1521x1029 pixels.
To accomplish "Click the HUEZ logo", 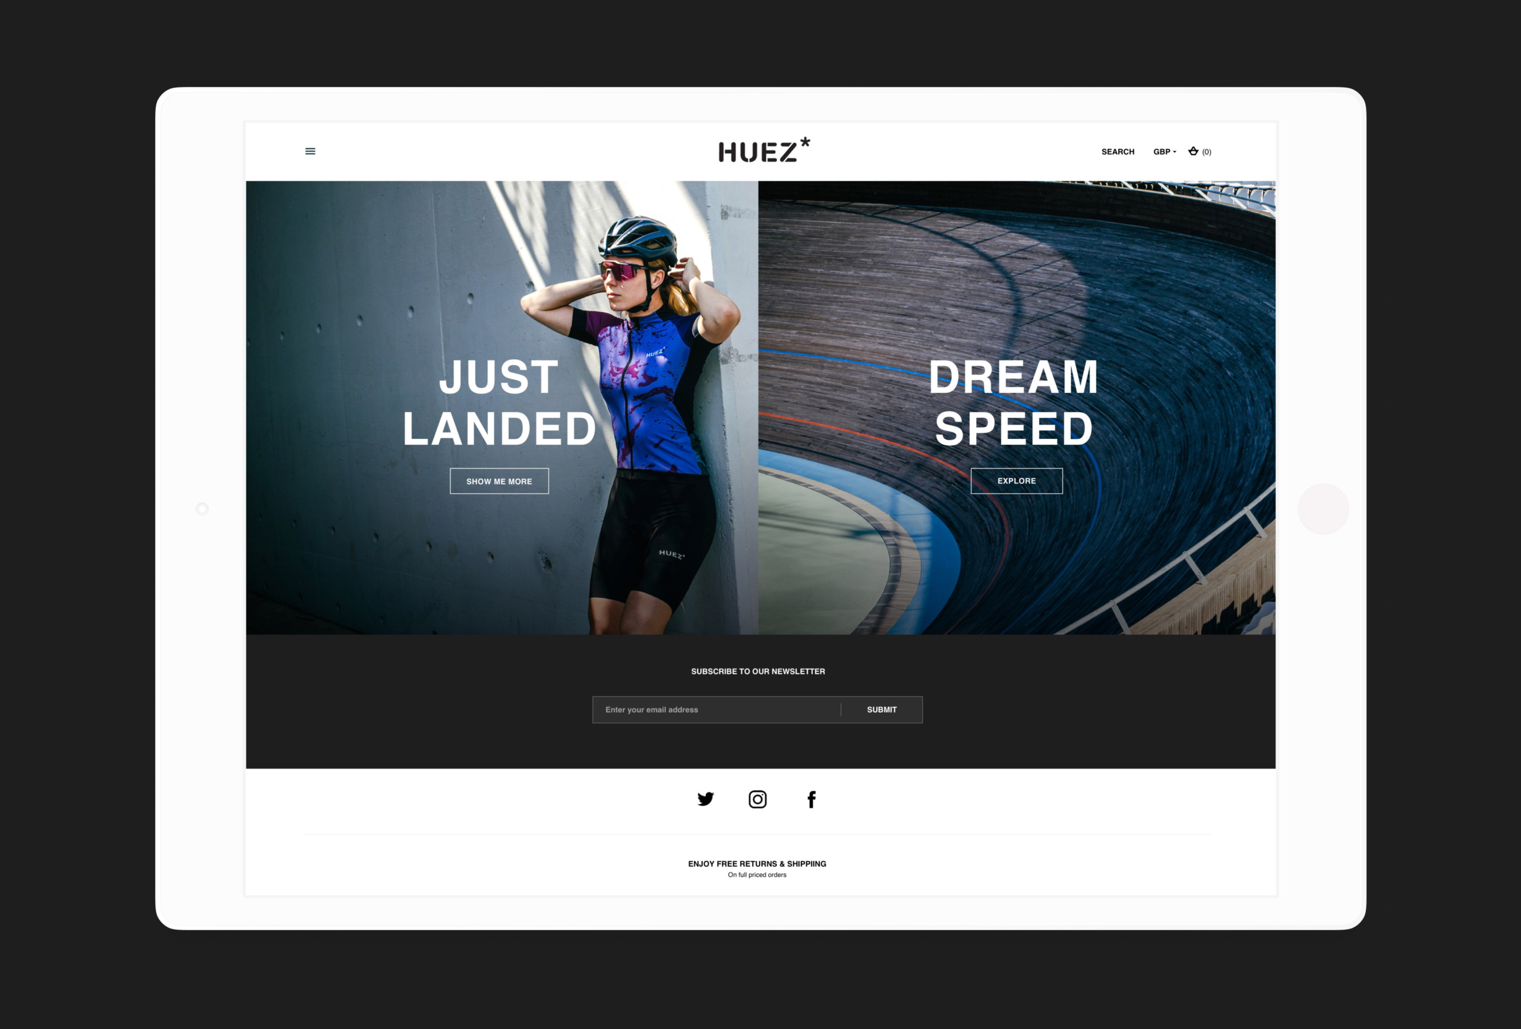I will pyautogui.click(x=764, y=150).
